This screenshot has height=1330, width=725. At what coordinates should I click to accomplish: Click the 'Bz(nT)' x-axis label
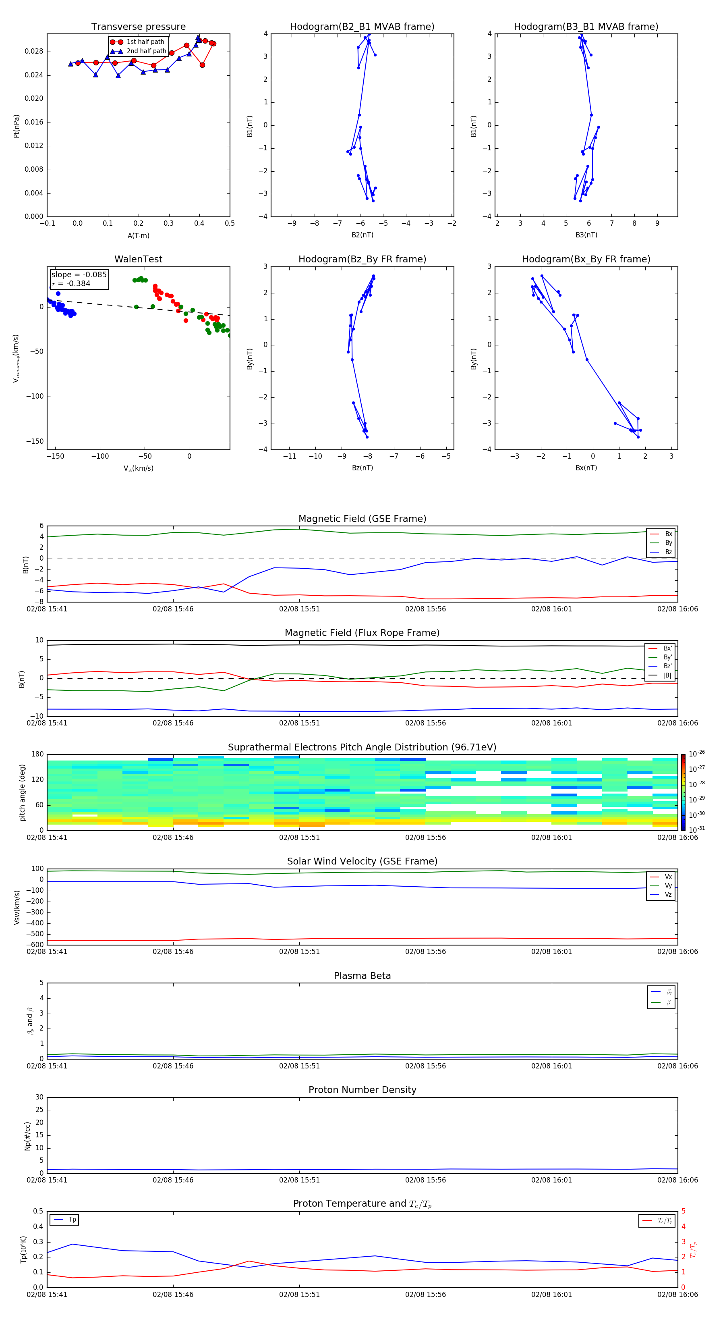point(362,468)
